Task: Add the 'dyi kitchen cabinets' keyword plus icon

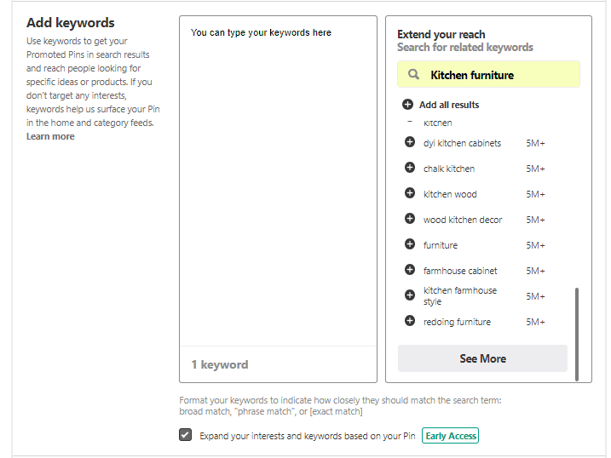Action: (410, 142)
